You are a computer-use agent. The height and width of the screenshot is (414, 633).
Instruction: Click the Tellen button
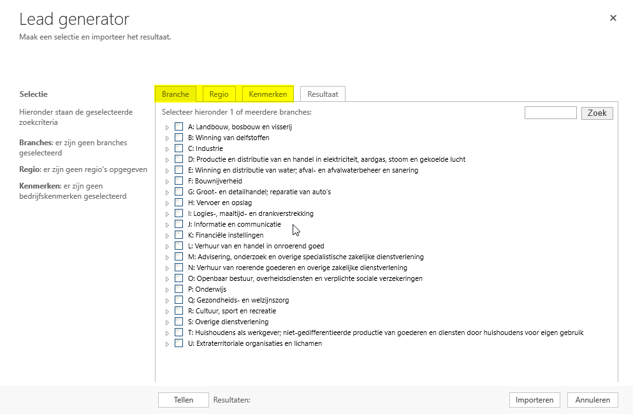coord(184,400)
